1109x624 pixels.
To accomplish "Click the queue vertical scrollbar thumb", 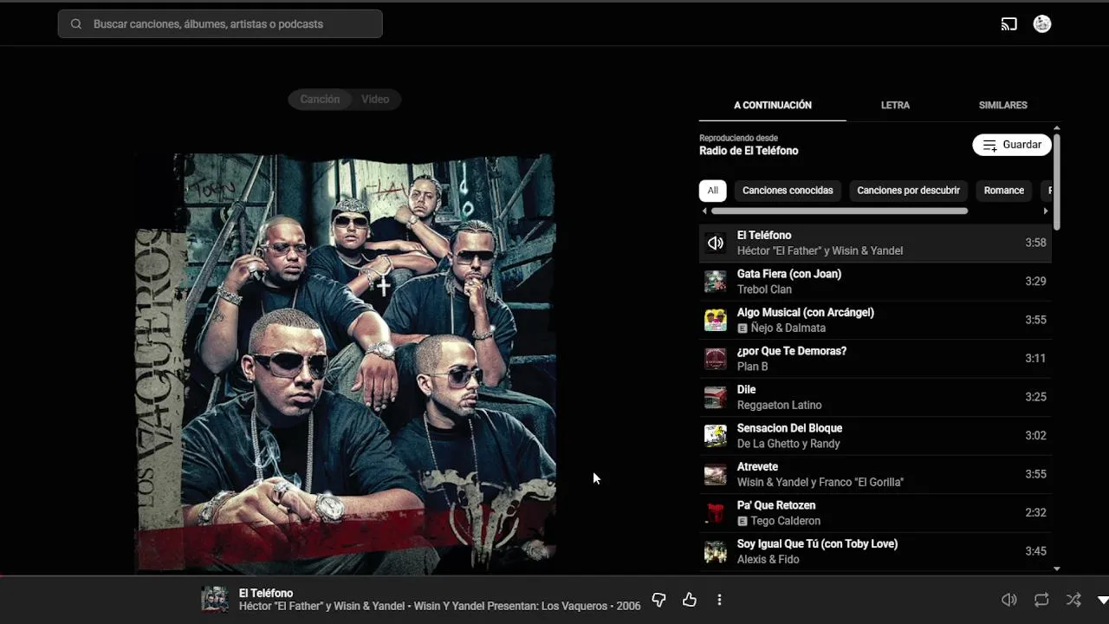I will pos(1057,181).
